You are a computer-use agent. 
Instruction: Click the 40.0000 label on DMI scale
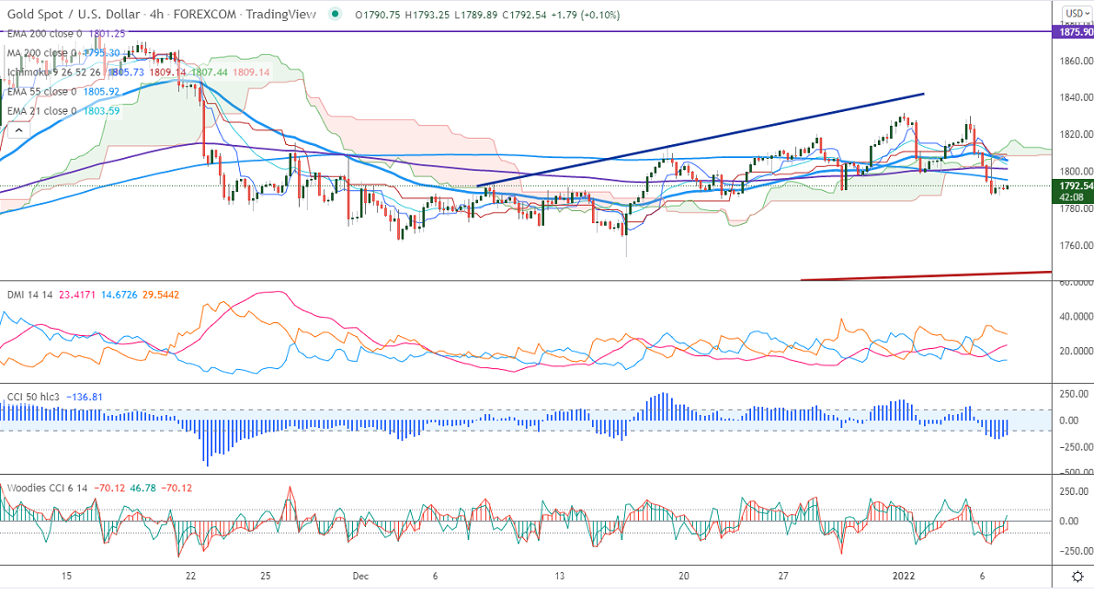(1076, 316)
